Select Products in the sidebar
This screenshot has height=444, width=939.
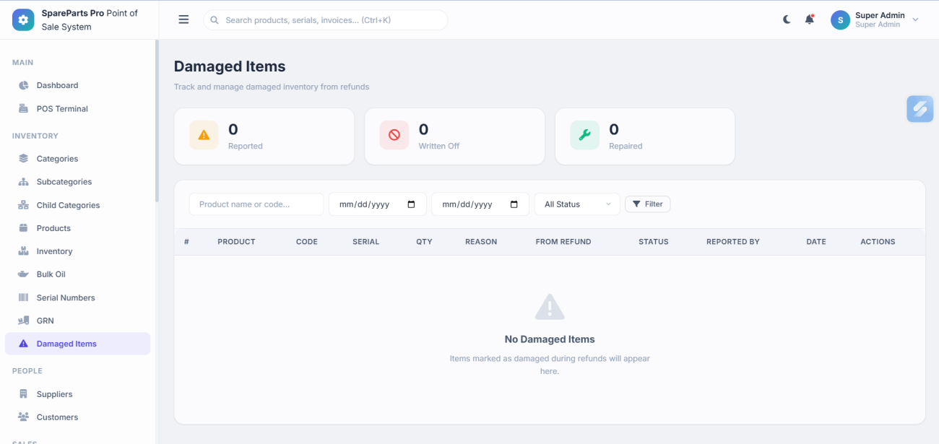point(78,228)
